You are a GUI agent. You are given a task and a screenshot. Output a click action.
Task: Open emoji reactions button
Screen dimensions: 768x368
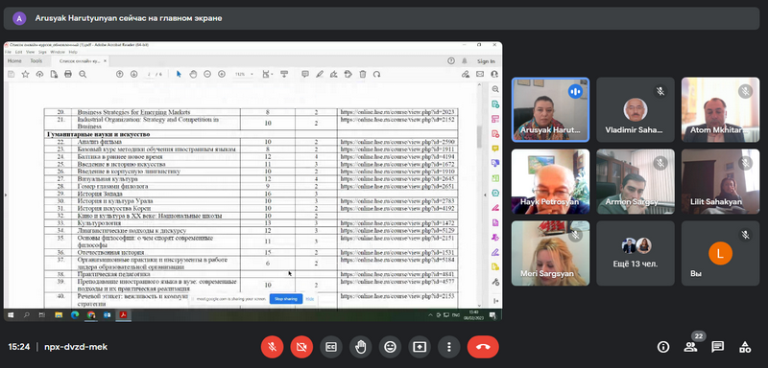pyautogui.click(x=391, y=347)
